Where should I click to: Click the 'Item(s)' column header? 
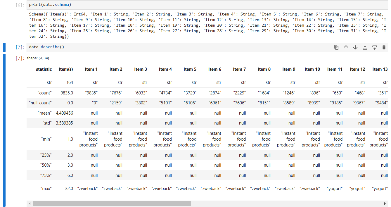click(66, 69)
